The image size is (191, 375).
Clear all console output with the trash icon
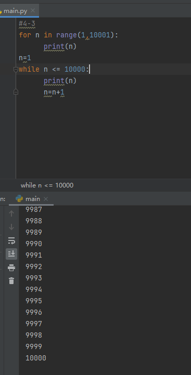click(11, 281)
